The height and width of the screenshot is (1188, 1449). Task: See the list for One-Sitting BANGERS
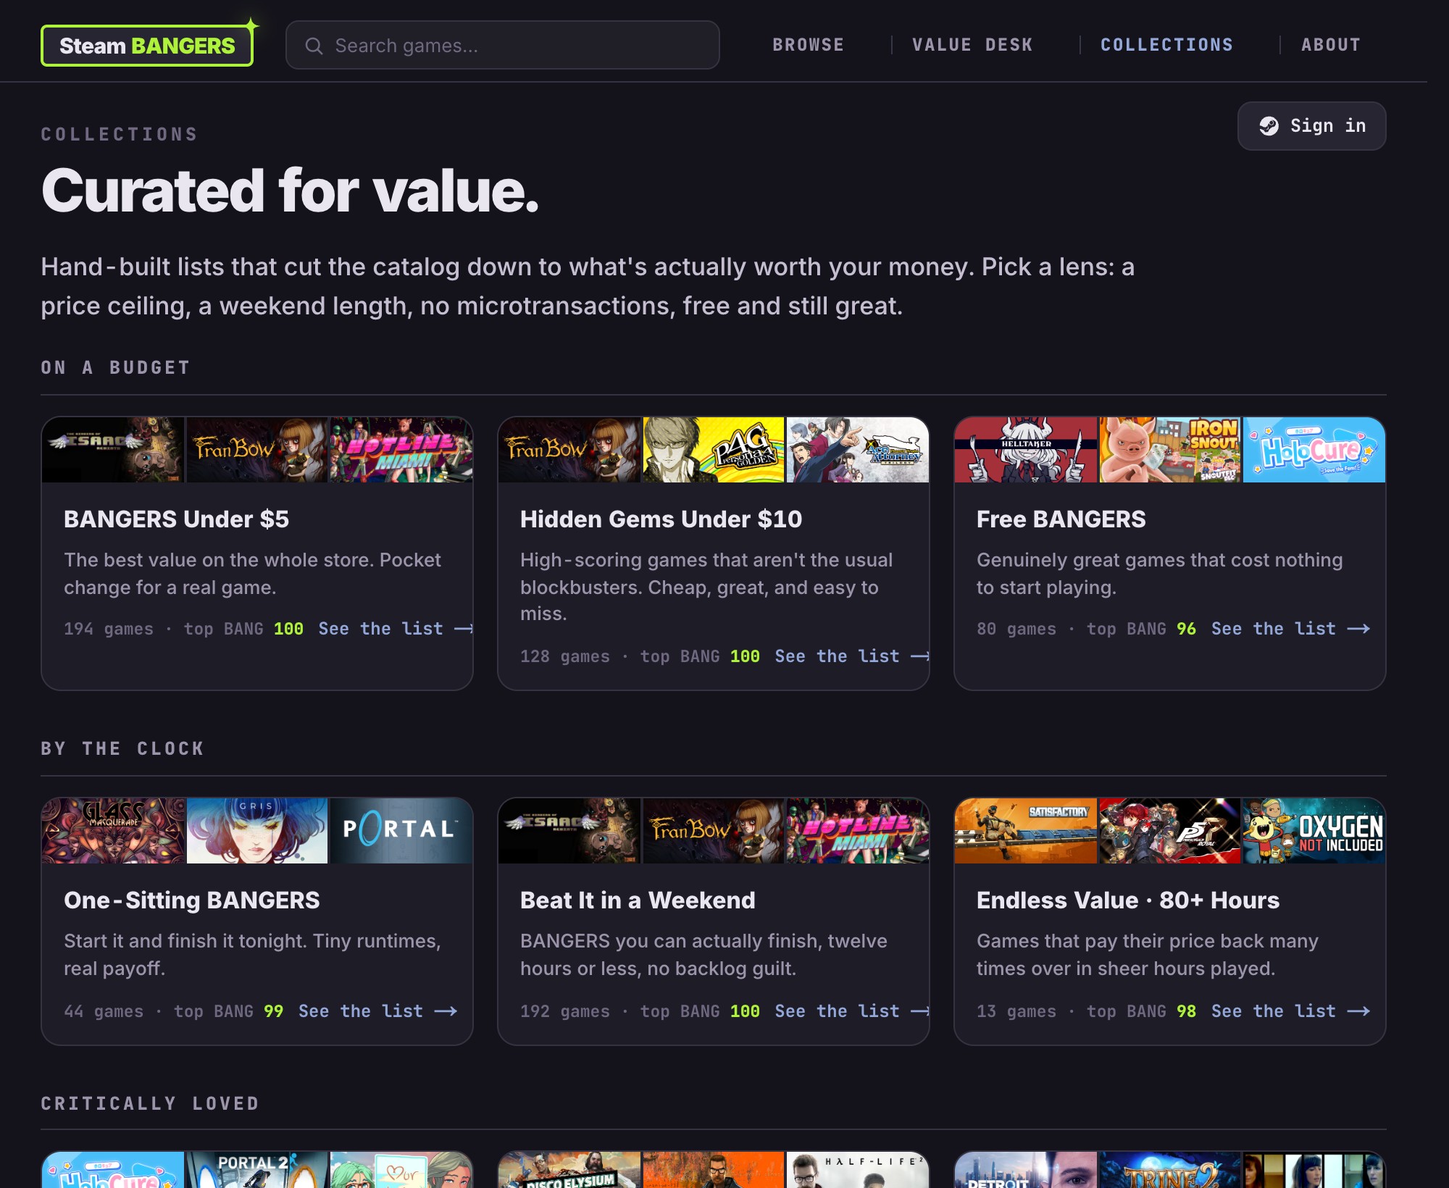click(x=377, y=1011)
